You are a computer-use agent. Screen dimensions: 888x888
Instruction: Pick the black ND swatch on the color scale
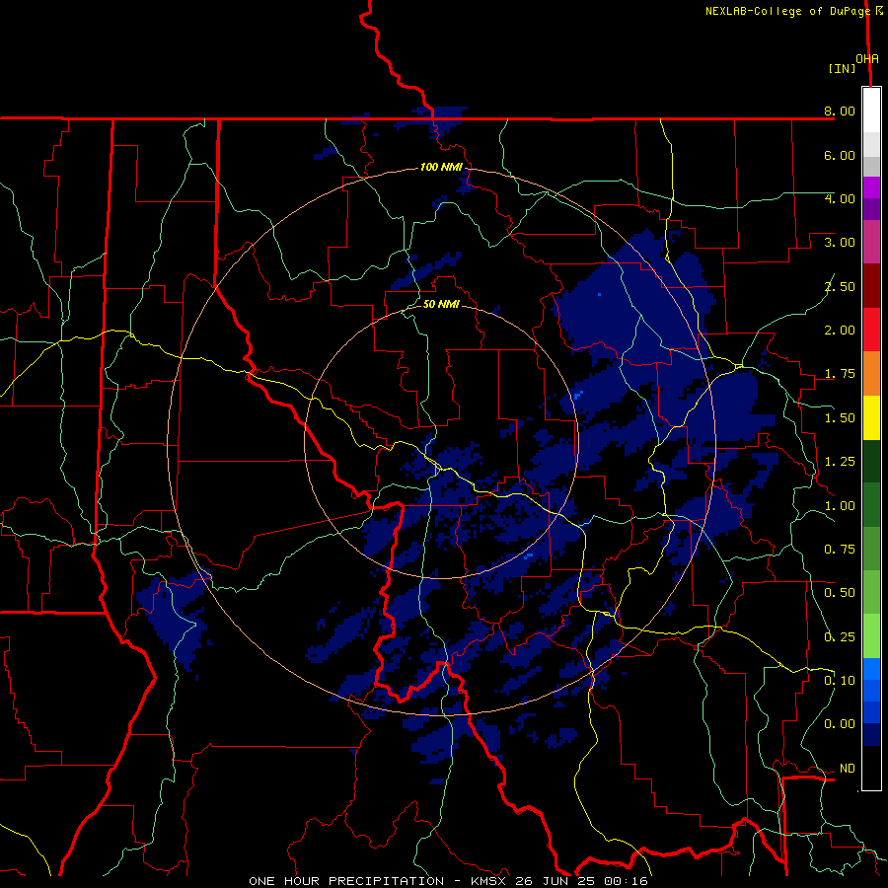[x=871, y=768]
